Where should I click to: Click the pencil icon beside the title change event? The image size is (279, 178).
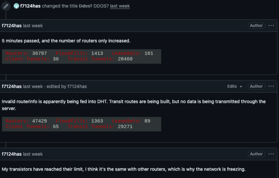[x=6, y=6]
